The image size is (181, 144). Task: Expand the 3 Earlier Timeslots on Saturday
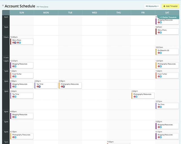[x=168, y=17]
